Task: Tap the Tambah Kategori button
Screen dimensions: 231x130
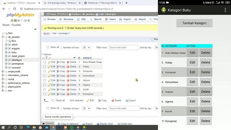Action: 194,23
